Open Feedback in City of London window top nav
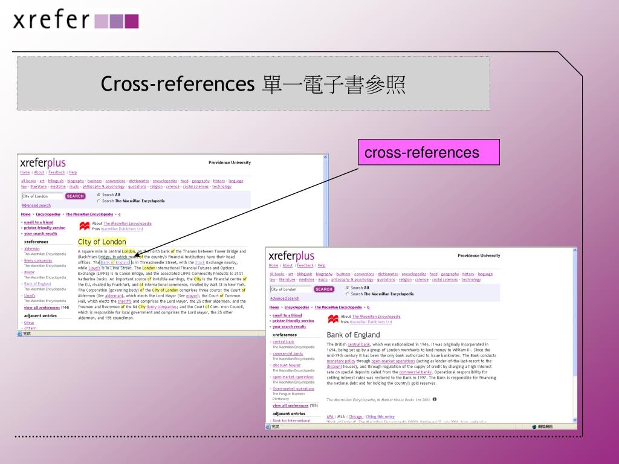619x464 pixels. (x=57, y=172)
